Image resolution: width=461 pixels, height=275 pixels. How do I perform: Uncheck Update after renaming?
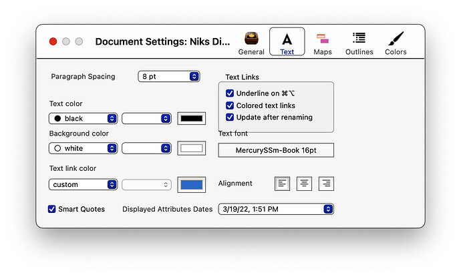[230, 117]
